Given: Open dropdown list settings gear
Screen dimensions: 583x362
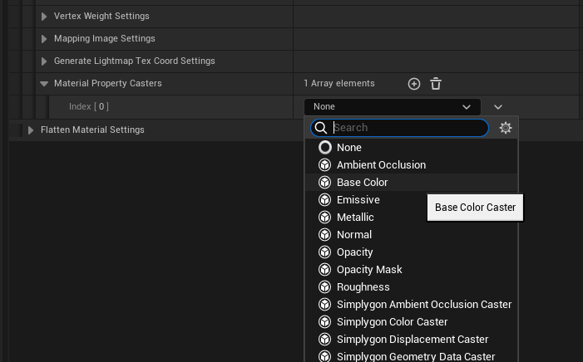Looking at the screenshot, I should 506,128.
